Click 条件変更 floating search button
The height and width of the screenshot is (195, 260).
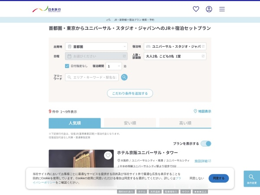(x=252, y=179)
